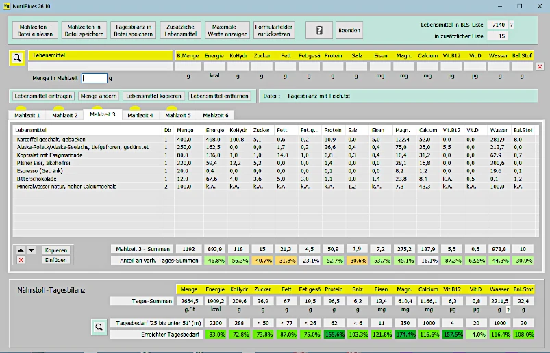Click the yellow Lebensmittel search field
This screenshot has height=353, width=550.
100,55
